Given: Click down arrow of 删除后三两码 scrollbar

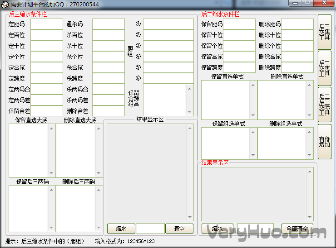Looking at the screenshot, I should 99,228.
